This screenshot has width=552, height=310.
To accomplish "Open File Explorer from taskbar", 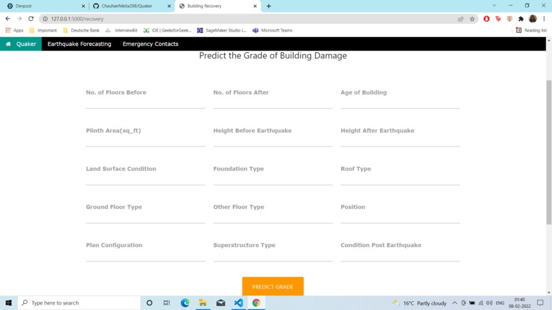I will pos(203,302).
